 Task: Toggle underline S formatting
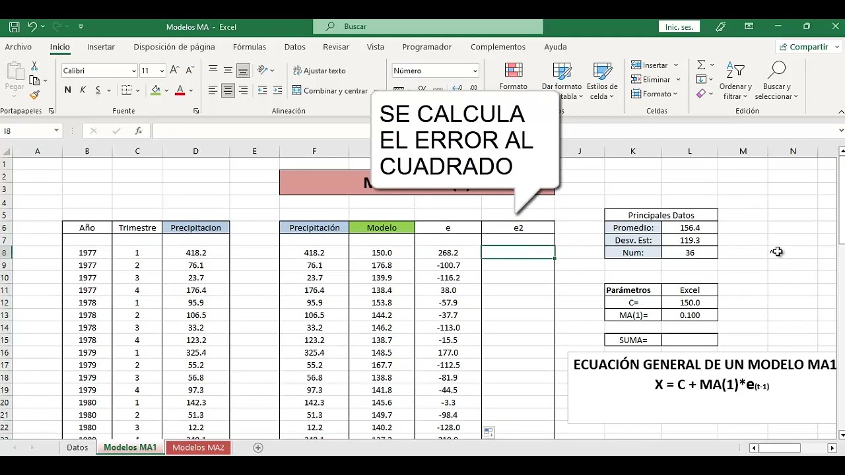coord(98,90)
